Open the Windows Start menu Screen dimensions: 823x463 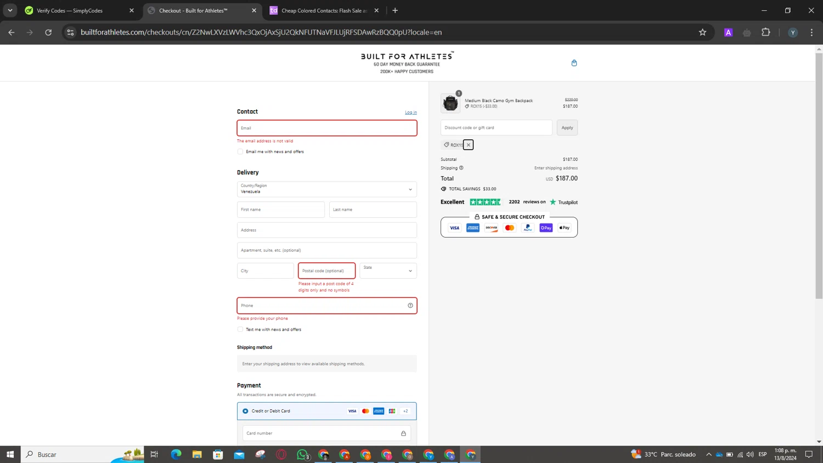pyautogui.click(x=10, y=454)
